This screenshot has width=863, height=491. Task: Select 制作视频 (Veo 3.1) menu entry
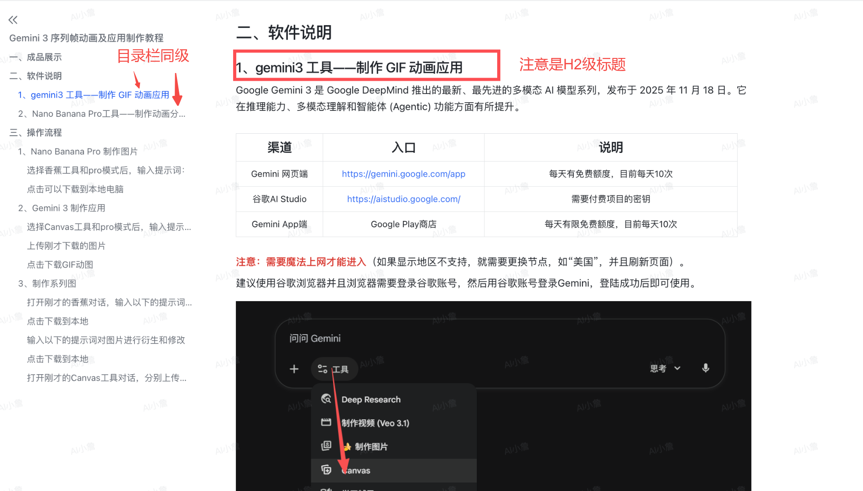click(x=394, y=423)
